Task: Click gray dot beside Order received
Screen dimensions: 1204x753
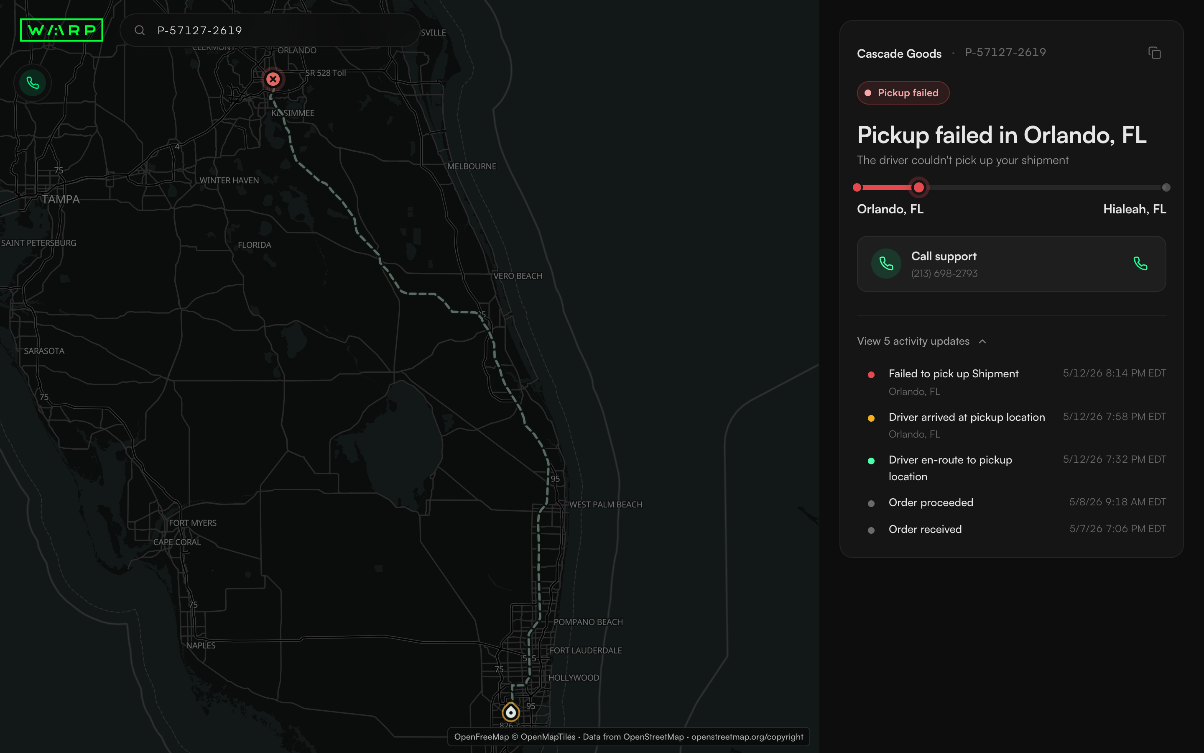Action: pyautogui.click(x=871, y=530)
